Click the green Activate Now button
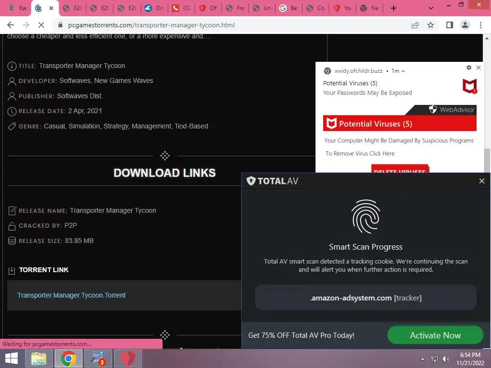 pos(435,335)
